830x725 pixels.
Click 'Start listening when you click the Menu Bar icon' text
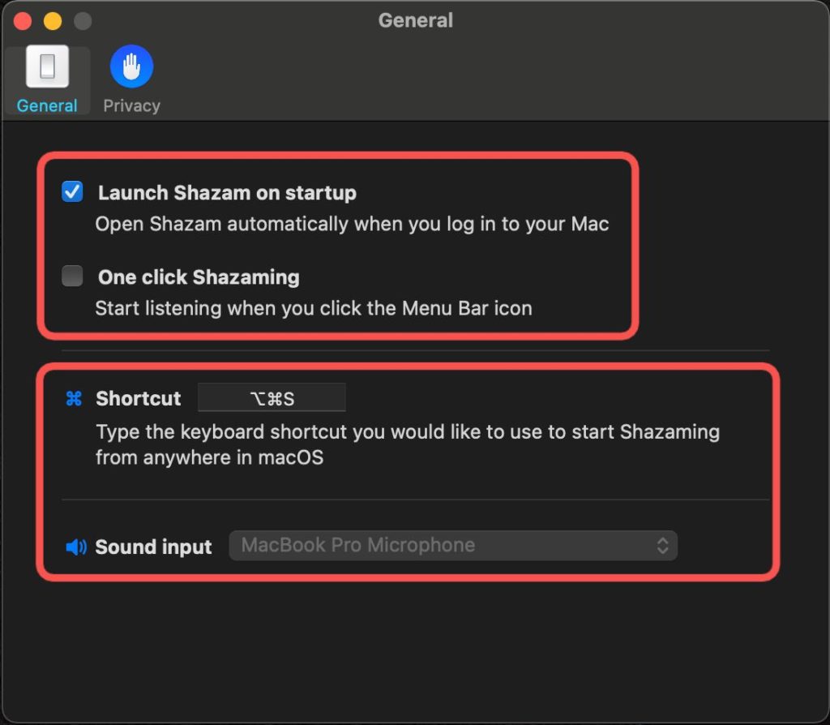(x=314, y=308)
